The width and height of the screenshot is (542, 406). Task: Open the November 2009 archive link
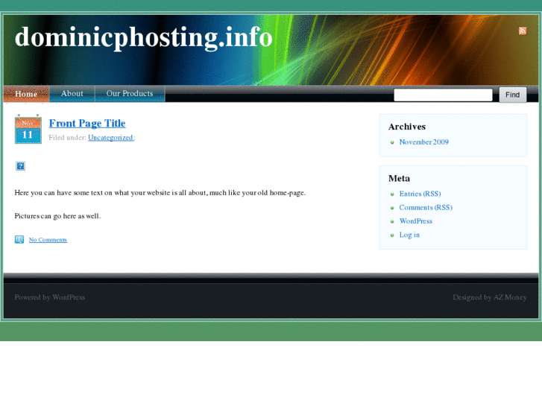pos(423,142)
